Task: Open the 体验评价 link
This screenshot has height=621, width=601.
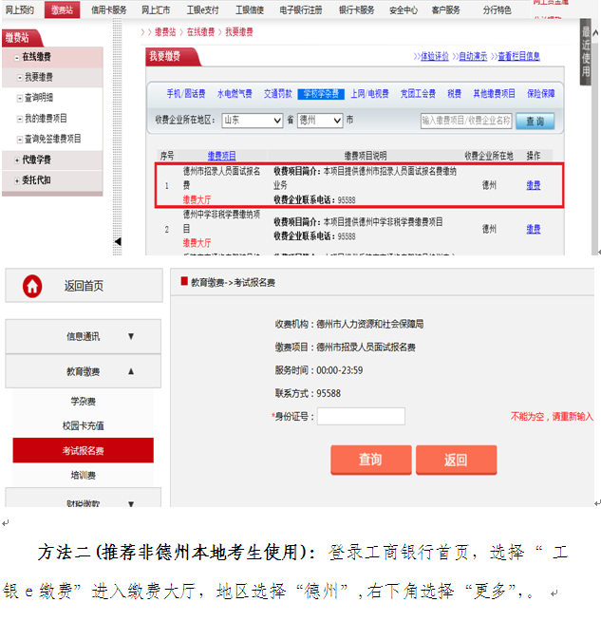Action: pyautogui.click(x=434, y=56)
